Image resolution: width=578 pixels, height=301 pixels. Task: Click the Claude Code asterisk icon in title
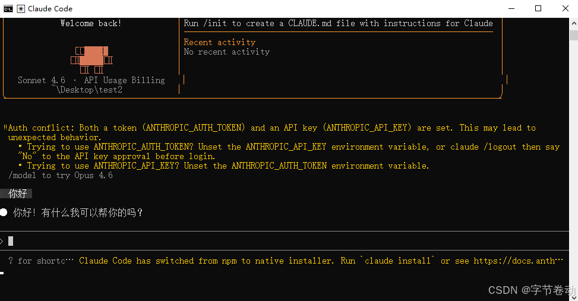click(21, 9)
